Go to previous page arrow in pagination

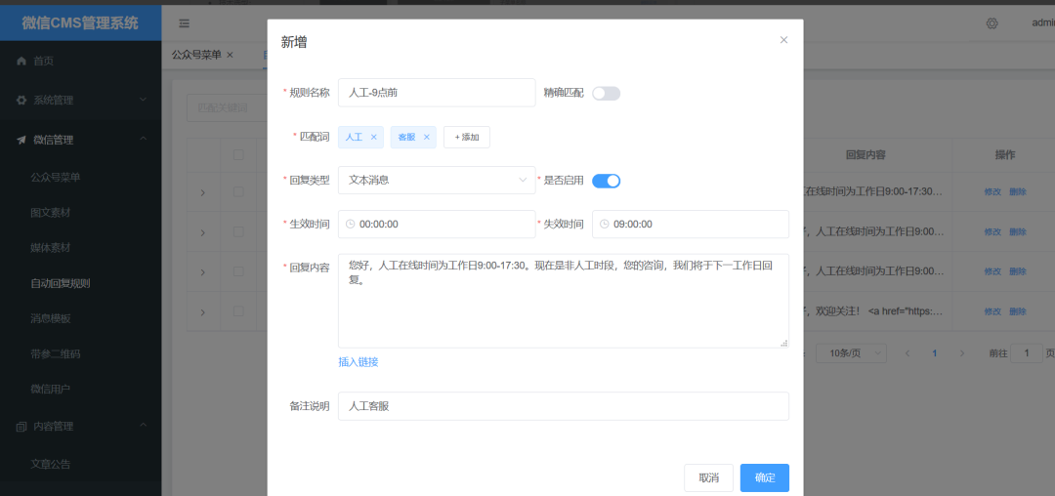coord(907,352)
